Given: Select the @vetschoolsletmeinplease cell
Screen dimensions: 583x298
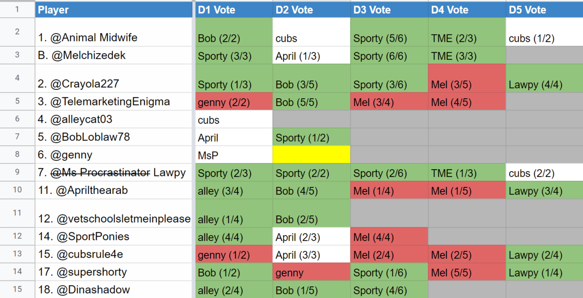Looking at the screenshot, I should (x=114, y=213).
